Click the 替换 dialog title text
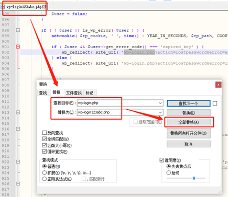The width and height of the screenshot is (228, 197). click(43, 84)
